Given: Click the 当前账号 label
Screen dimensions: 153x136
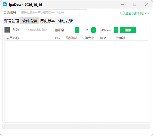Looking at the screenshot, I should pyautogui.click(x=10, y=13).
